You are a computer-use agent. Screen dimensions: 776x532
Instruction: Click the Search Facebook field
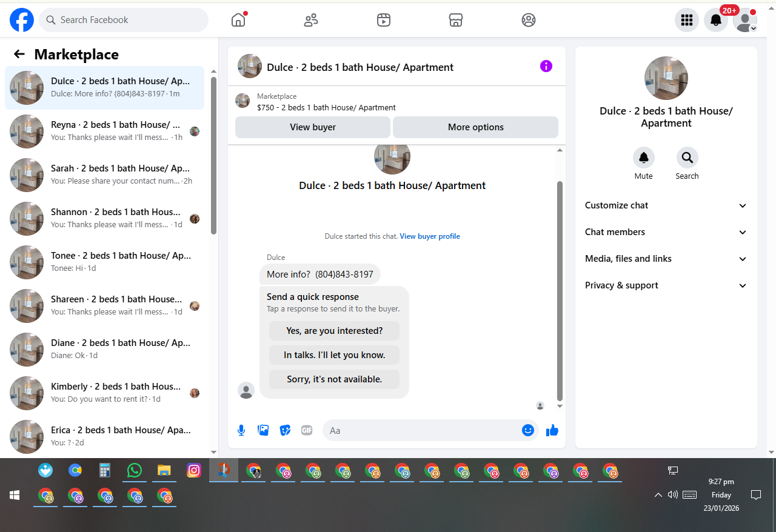124,20
